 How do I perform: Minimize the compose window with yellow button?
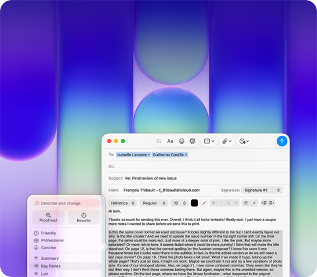click(x=116, y=141)
